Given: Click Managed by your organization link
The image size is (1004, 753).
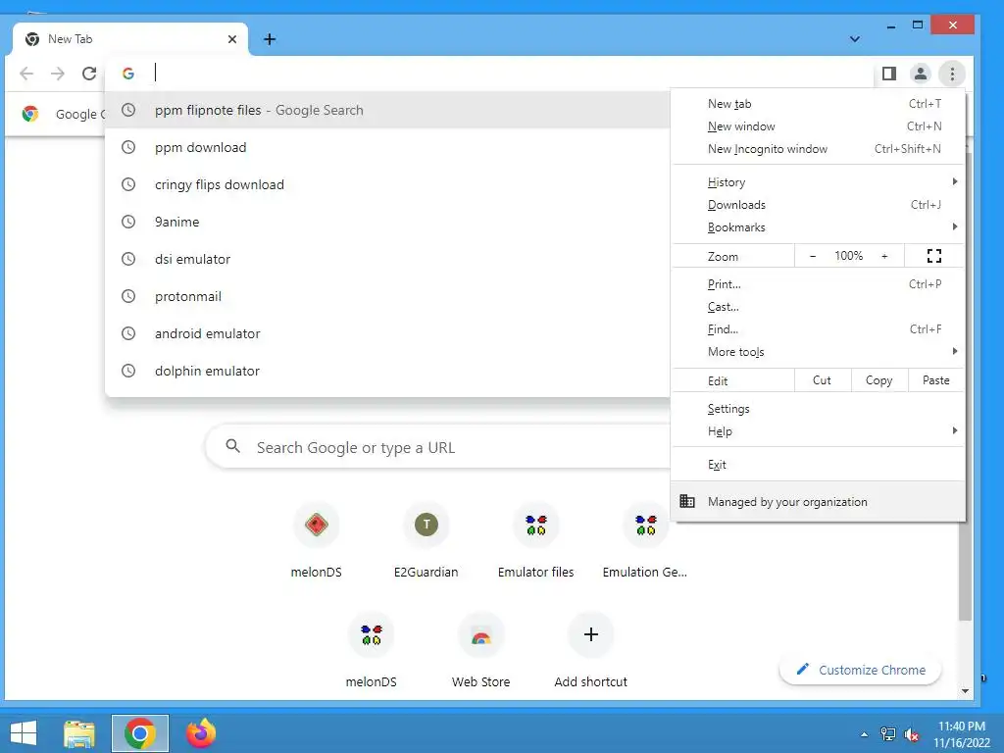Looking at the screenshot, I should (x=819, y=501).
